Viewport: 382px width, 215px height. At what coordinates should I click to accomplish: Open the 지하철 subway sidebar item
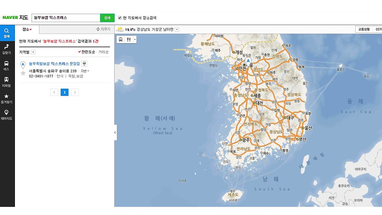[x=7, y=82]
